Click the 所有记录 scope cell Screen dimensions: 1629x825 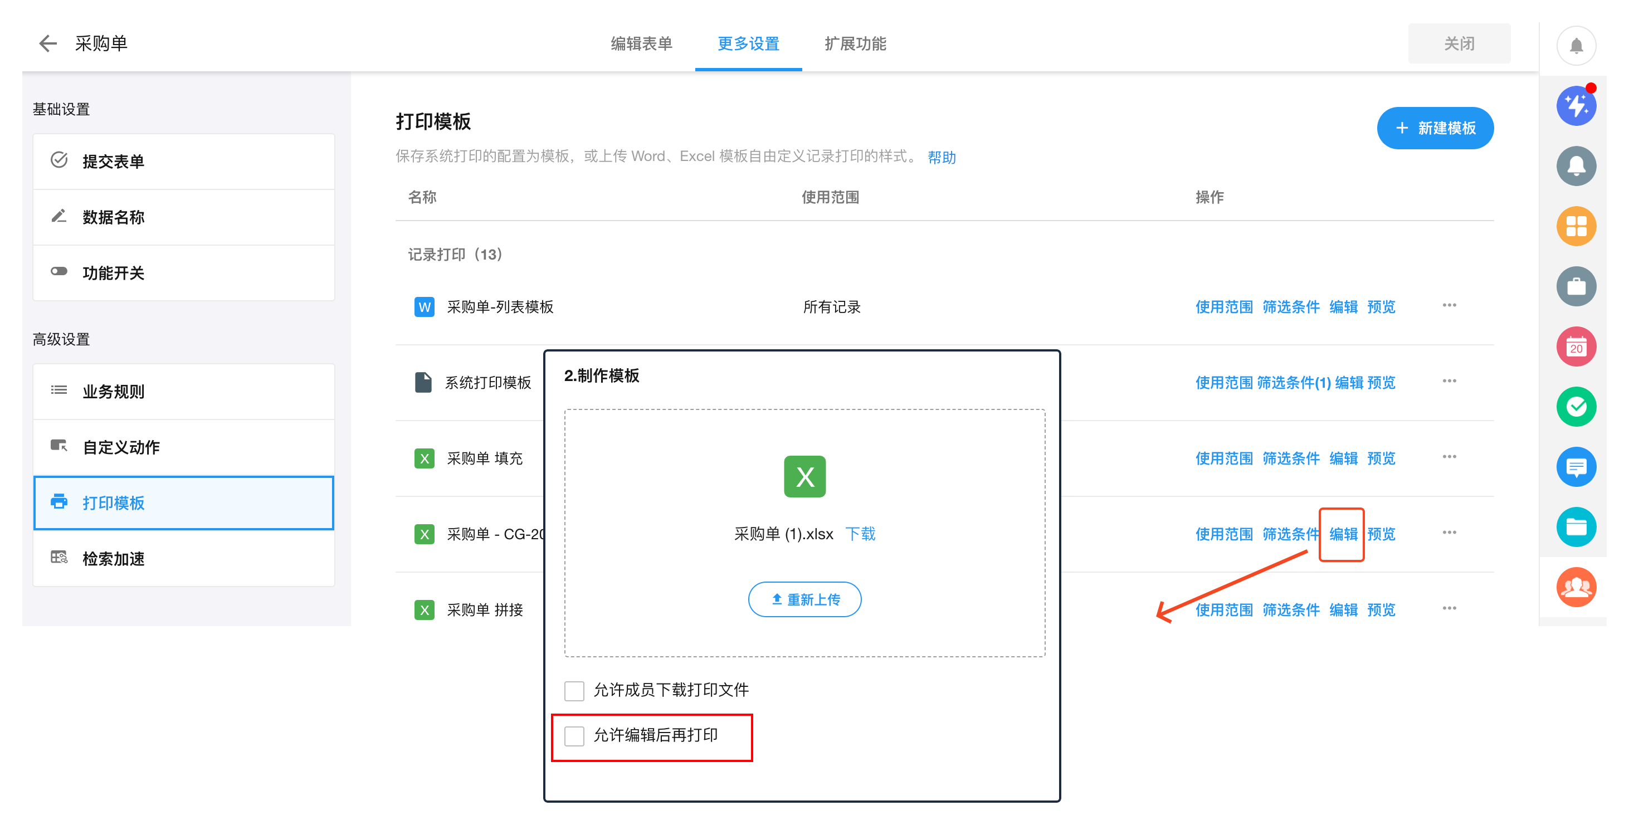(x=832, y=307)
